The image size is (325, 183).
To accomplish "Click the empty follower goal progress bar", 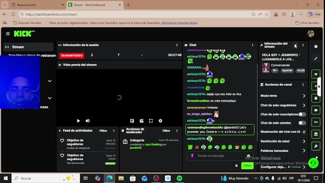I will pyautogui.click(x=110, y=148).
